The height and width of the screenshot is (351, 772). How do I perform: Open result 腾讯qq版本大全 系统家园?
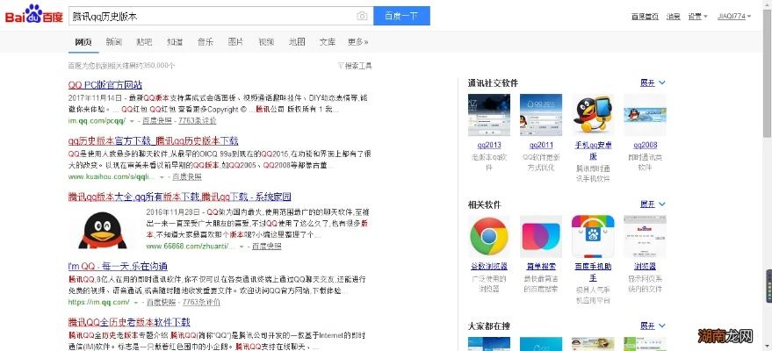click(180, 197)
